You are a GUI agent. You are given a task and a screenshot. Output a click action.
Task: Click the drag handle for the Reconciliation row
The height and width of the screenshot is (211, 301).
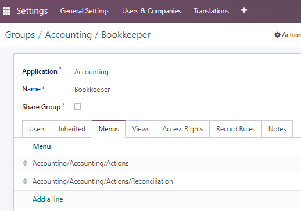tap(25, 181)
